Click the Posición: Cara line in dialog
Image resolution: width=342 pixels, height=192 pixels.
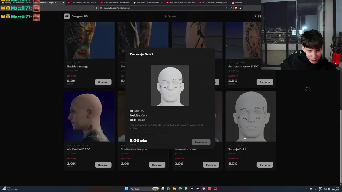coord(138,115)
